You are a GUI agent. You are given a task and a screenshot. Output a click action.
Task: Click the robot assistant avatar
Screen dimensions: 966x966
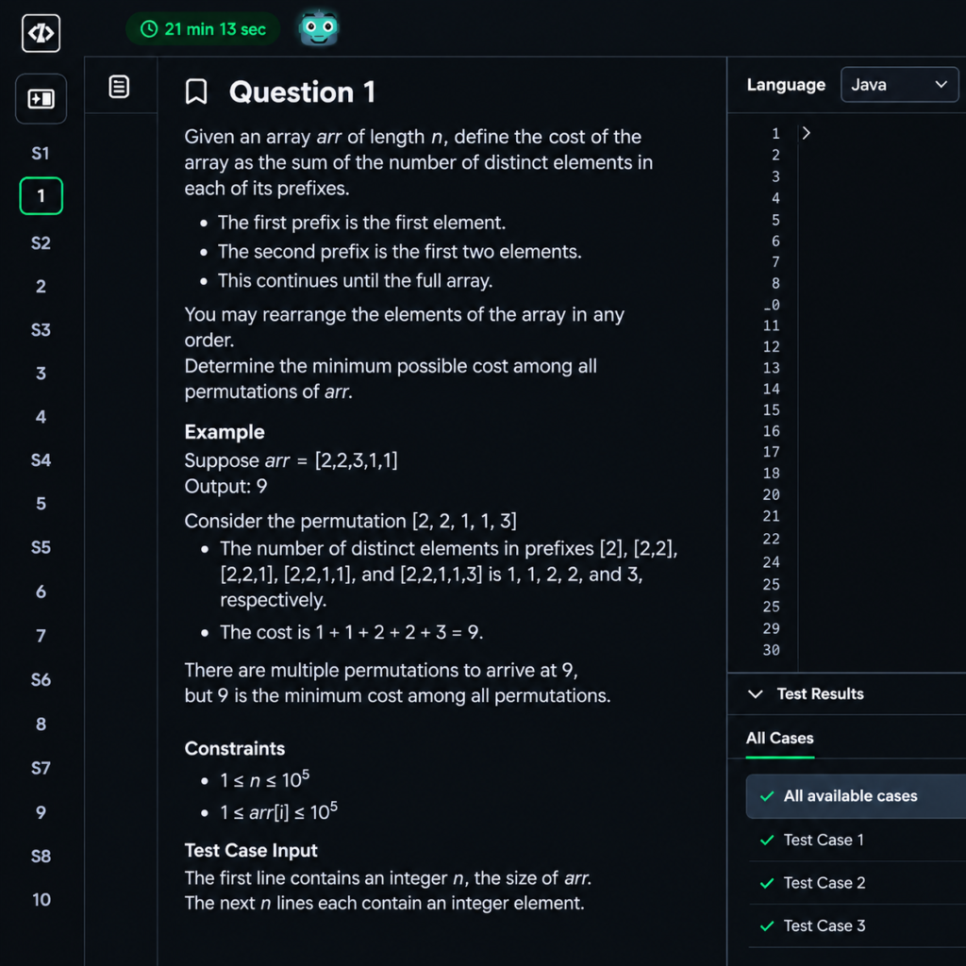pos(318,28)
